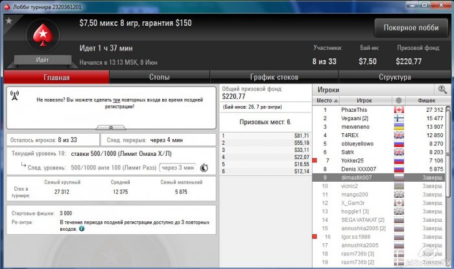
Task: Click the Фишек column header
Action: click(x=426, y=100)
